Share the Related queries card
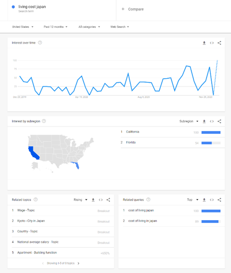 pos(219,200)
